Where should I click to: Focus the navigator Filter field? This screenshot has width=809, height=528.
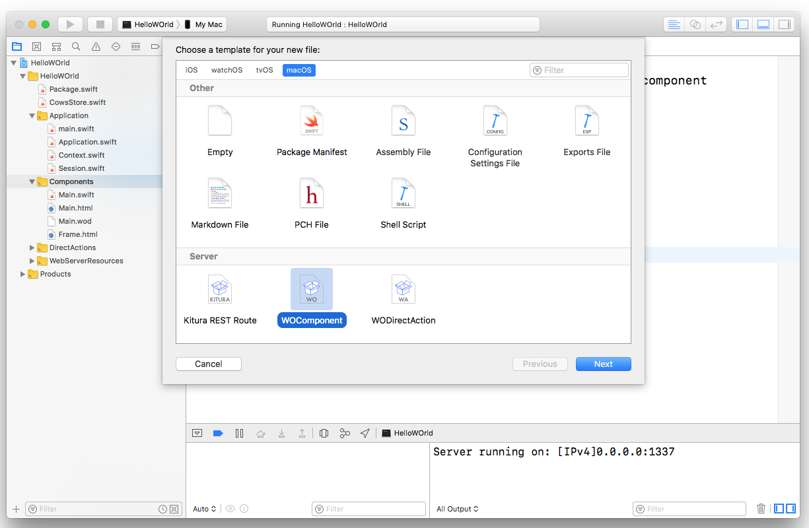pyautogui.click(x=102, y=509)
